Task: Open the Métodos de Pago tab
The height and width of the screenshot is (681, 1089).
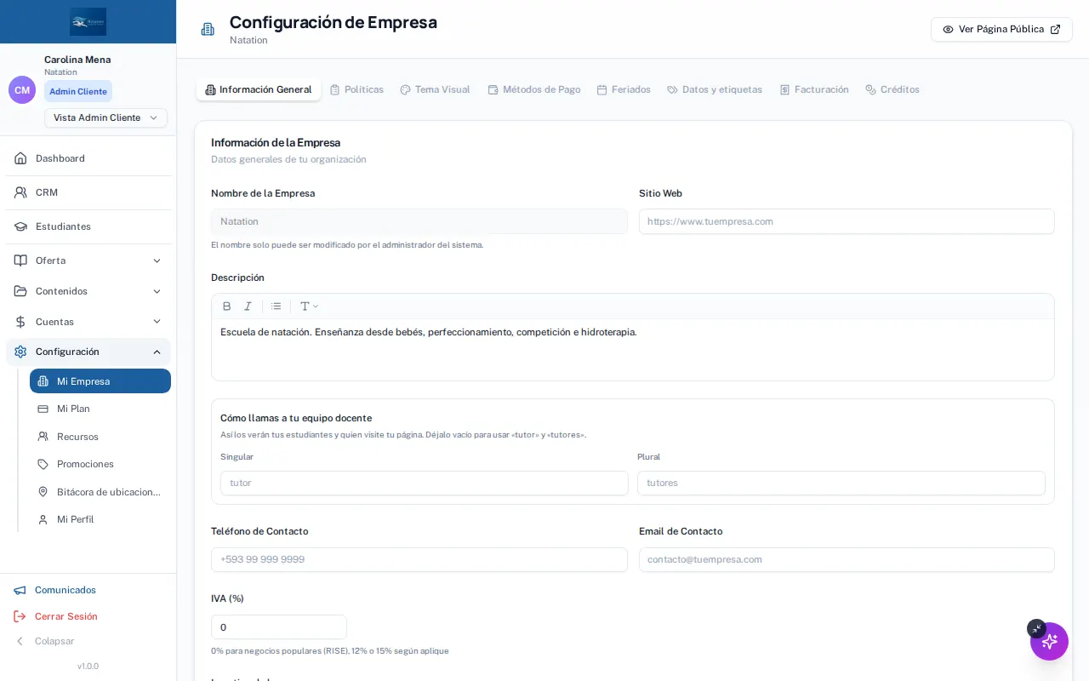Action: [533, 89]
